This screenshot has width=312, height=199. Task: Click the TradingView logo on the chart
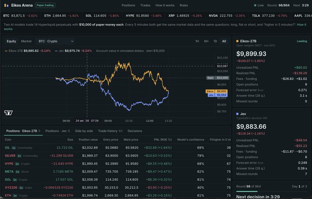point(9,113)
